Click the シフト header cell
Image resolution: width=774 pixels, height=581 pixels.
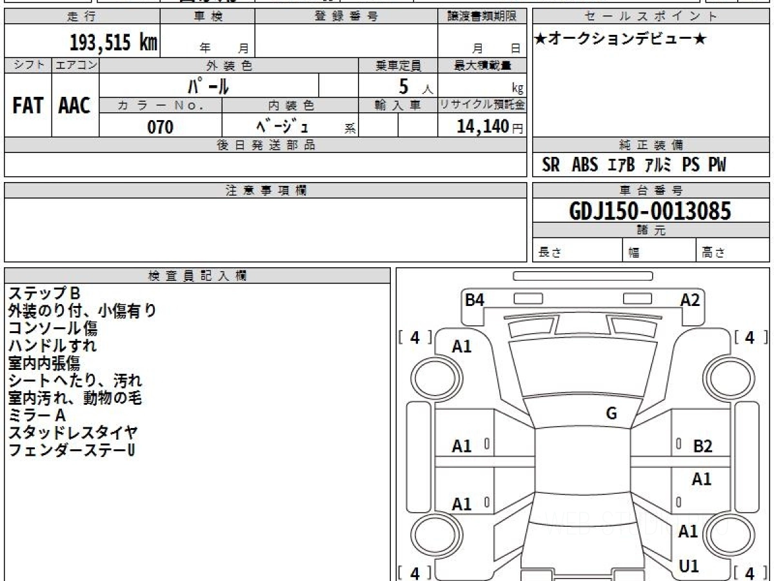point(28,65)
